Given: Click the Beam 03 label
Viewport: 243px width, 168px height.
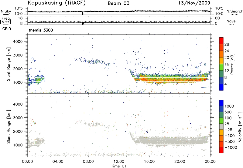Looking at the screenshot, I should (118, 3).
